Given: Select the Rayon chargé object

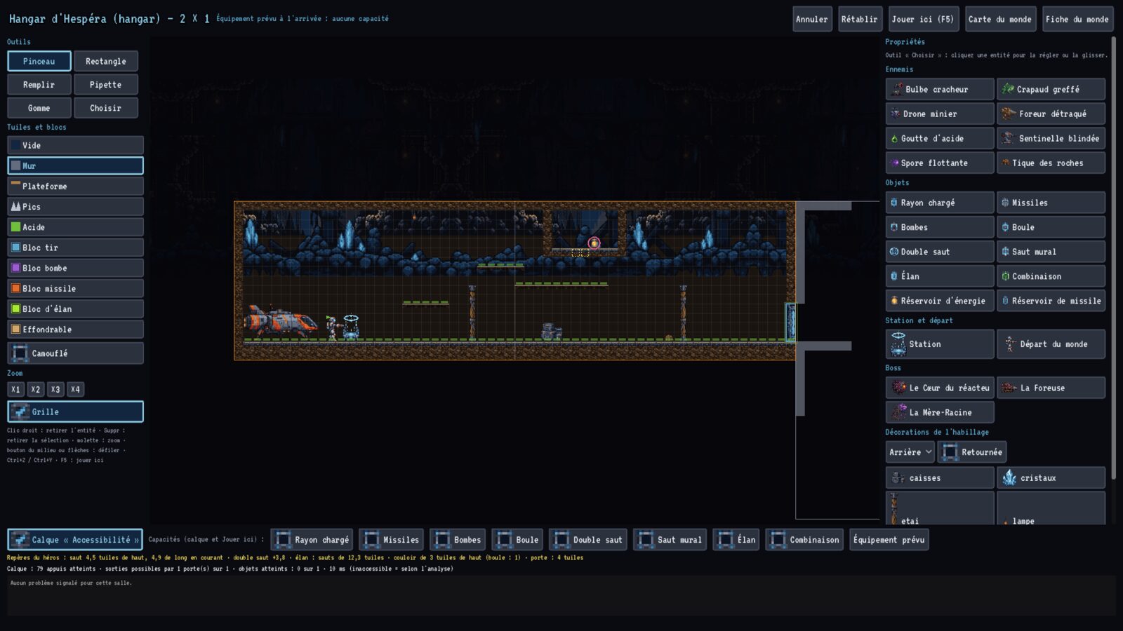Looking at the screenshot, I should pos(940,203).
